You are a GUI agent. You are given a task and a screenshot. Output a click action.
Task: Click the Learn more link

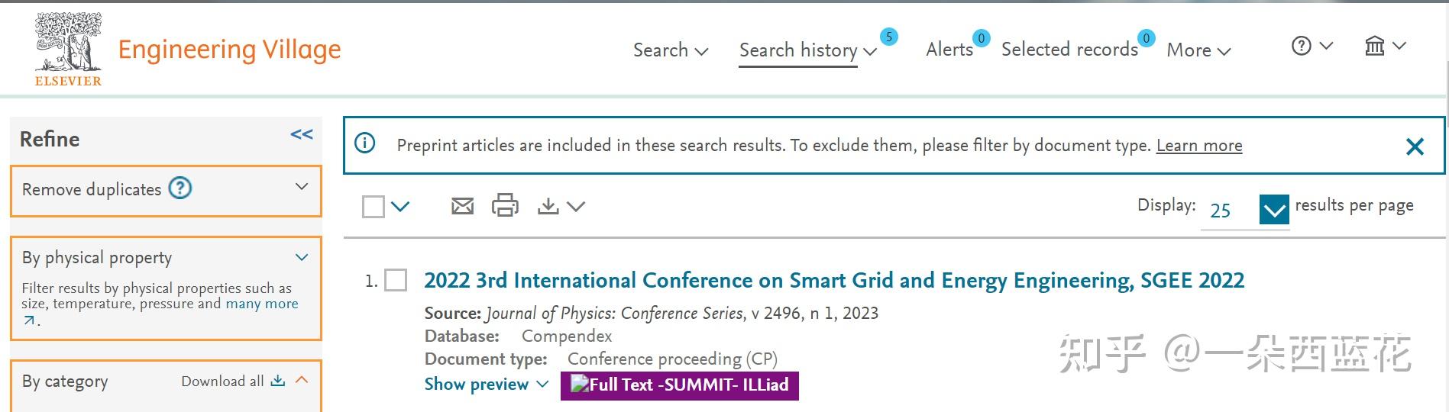tap(1198, 146)
